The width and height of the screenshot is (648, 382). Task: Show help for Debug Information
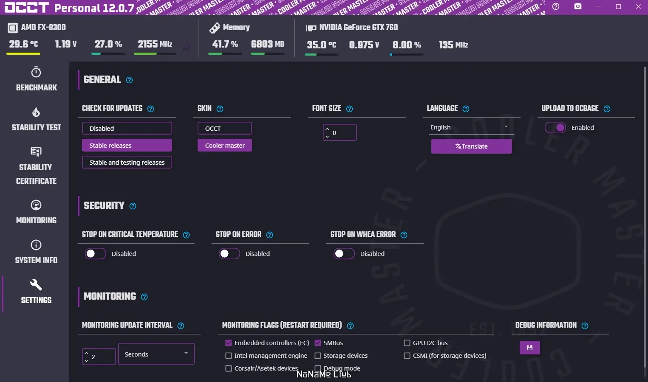585,326
